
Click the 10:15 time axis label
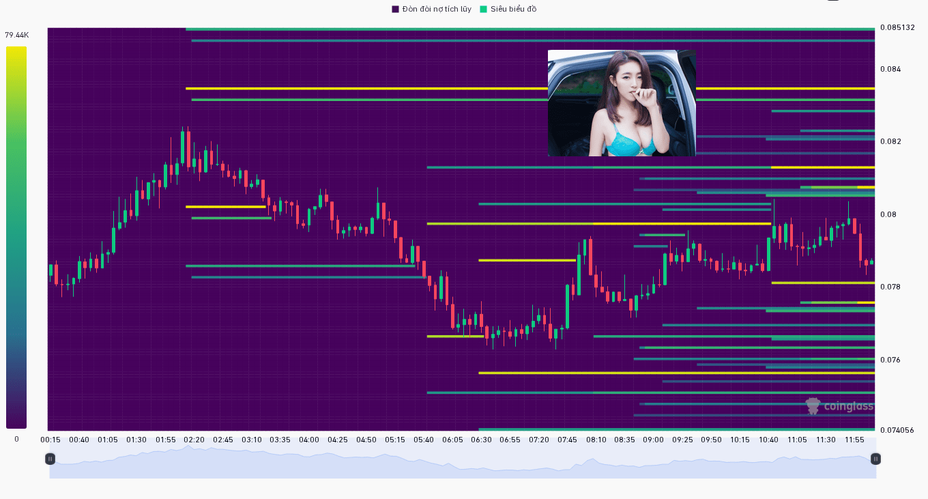[740, 440]
